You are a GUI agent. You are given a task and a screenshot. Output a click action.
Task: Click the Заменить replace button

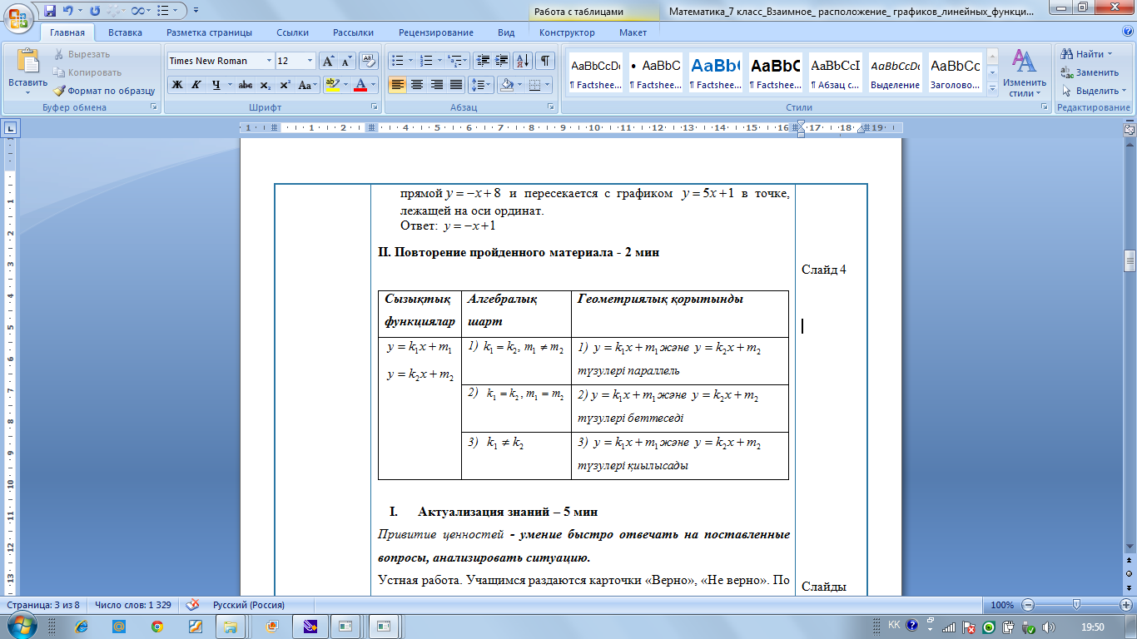[x=1090, y=72]
